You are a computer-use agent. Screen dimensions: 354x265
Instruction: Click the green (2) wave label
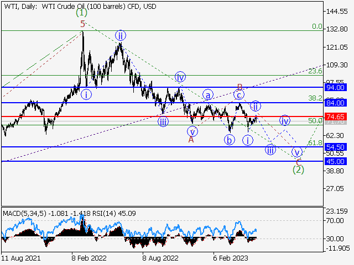click(x=298, y=169)
